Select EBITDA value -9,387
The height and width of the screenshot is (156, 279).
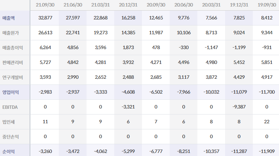(239, 107)
